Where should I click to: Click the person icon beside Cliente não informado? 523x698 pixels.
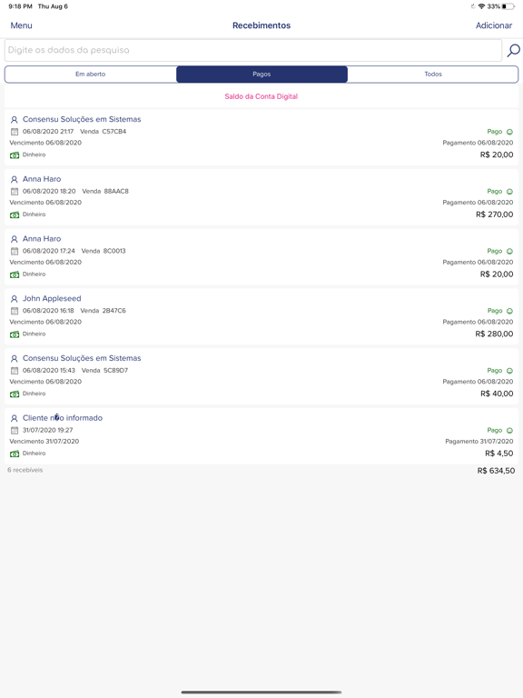click(15, 418)
